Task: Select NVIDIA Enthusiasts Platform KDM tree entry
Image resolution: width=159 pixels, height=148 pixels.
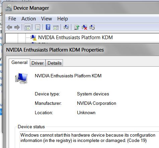Action: click(x=75, y=38)
